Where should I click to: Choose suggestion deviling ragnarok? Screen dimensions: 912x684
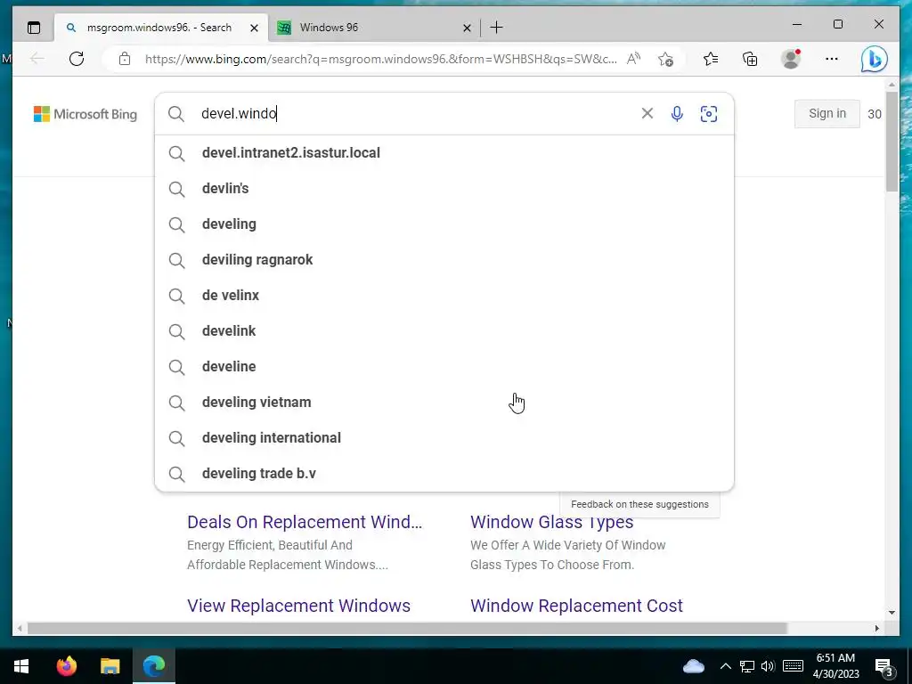point(444,259)
